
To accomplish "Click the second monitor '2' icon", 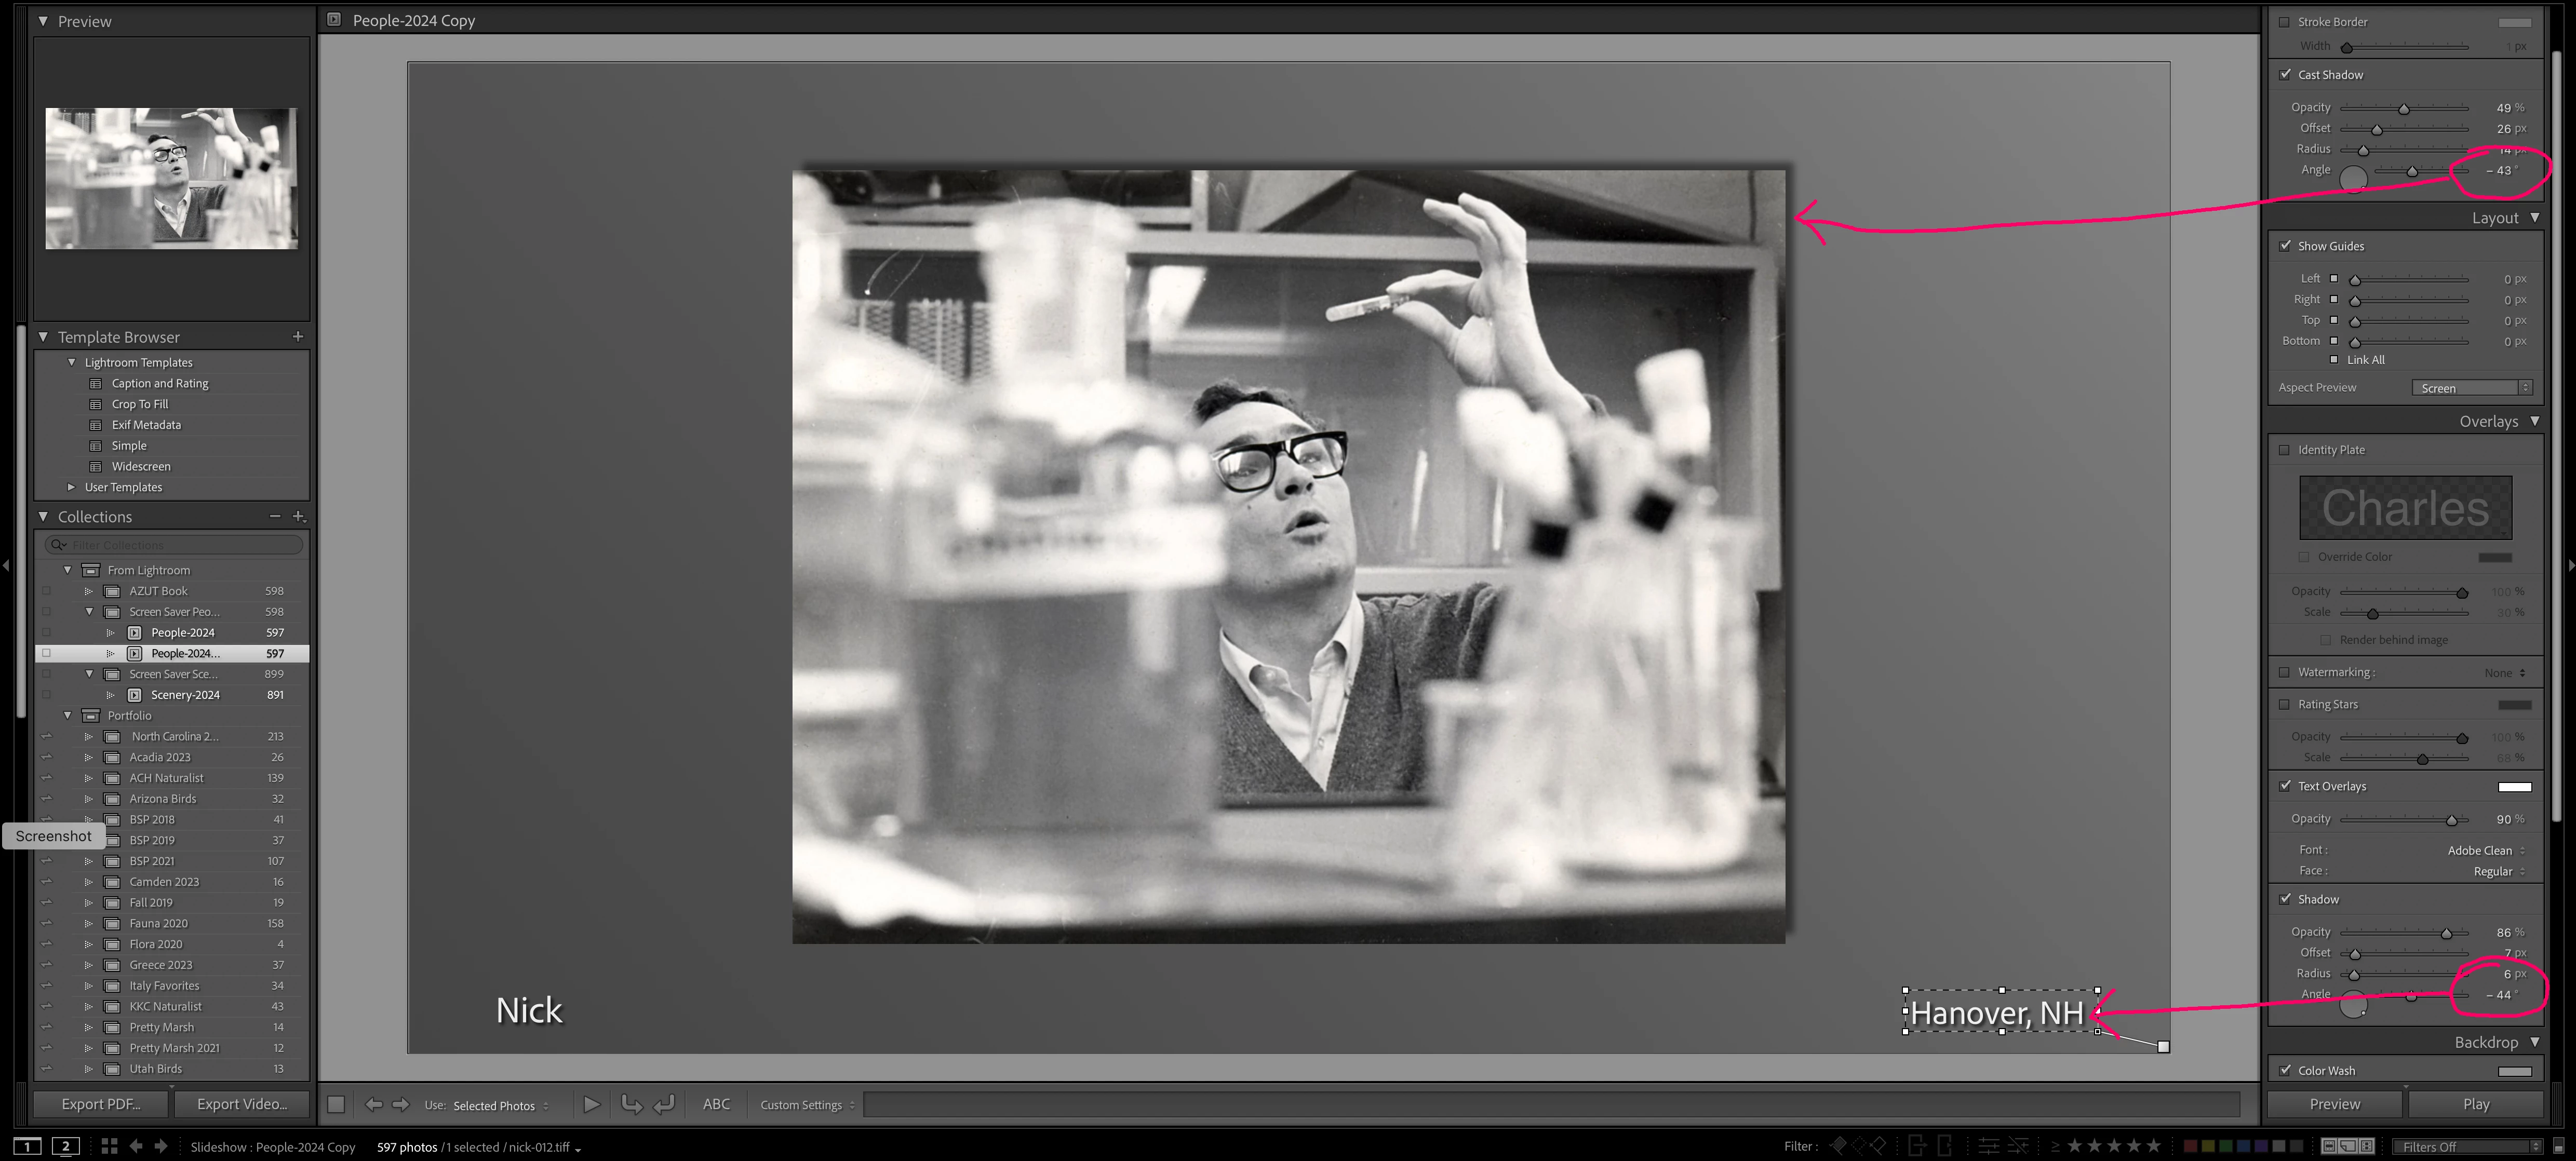I will (x=66, y=1146).
